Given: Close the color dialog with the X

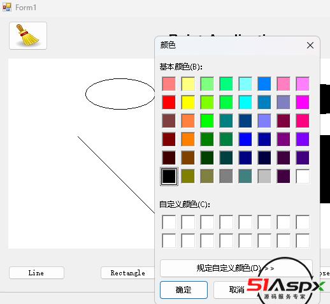Looking at the screenshot, I should [x=310, y=45].
